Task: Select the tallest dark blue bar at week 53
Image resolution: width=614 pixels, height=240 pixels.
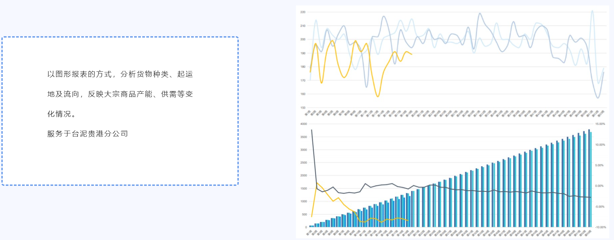Action: click(x=589, y=178)
